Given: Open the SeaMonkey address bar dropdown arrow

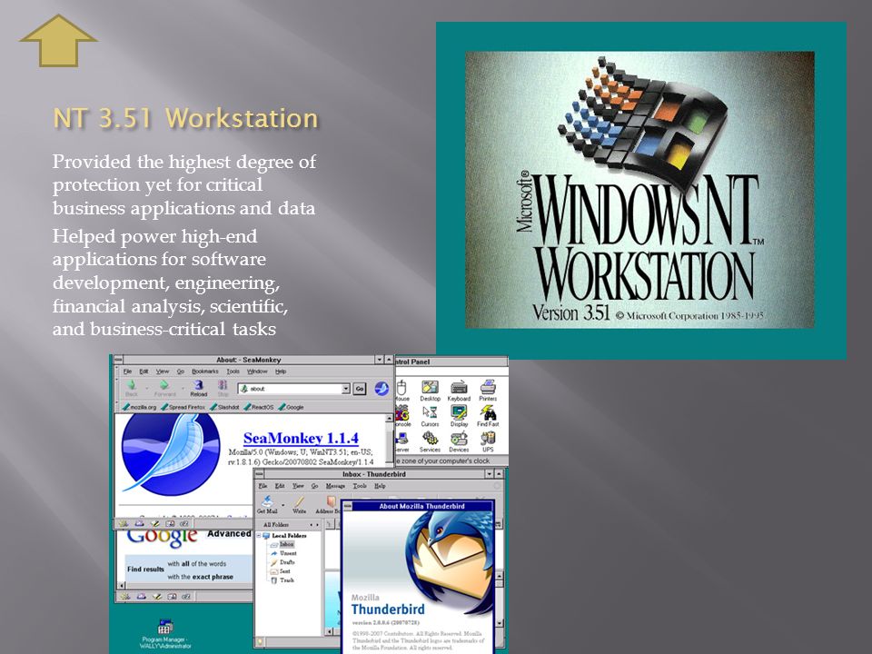Looking at the screenshot, I should 346,388.
